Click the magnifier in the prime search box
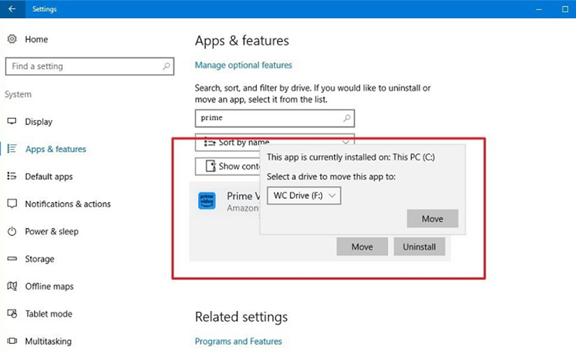Screen dimensions: 576x354 [x=346, y=118]
